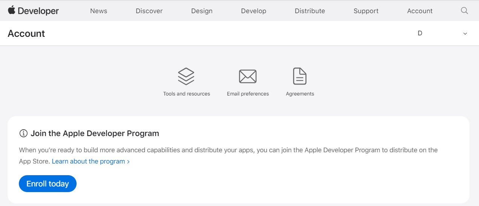This screenshot has width=479, height=206.
Task: Open the Design navigation item
Action: pos(202,11)
